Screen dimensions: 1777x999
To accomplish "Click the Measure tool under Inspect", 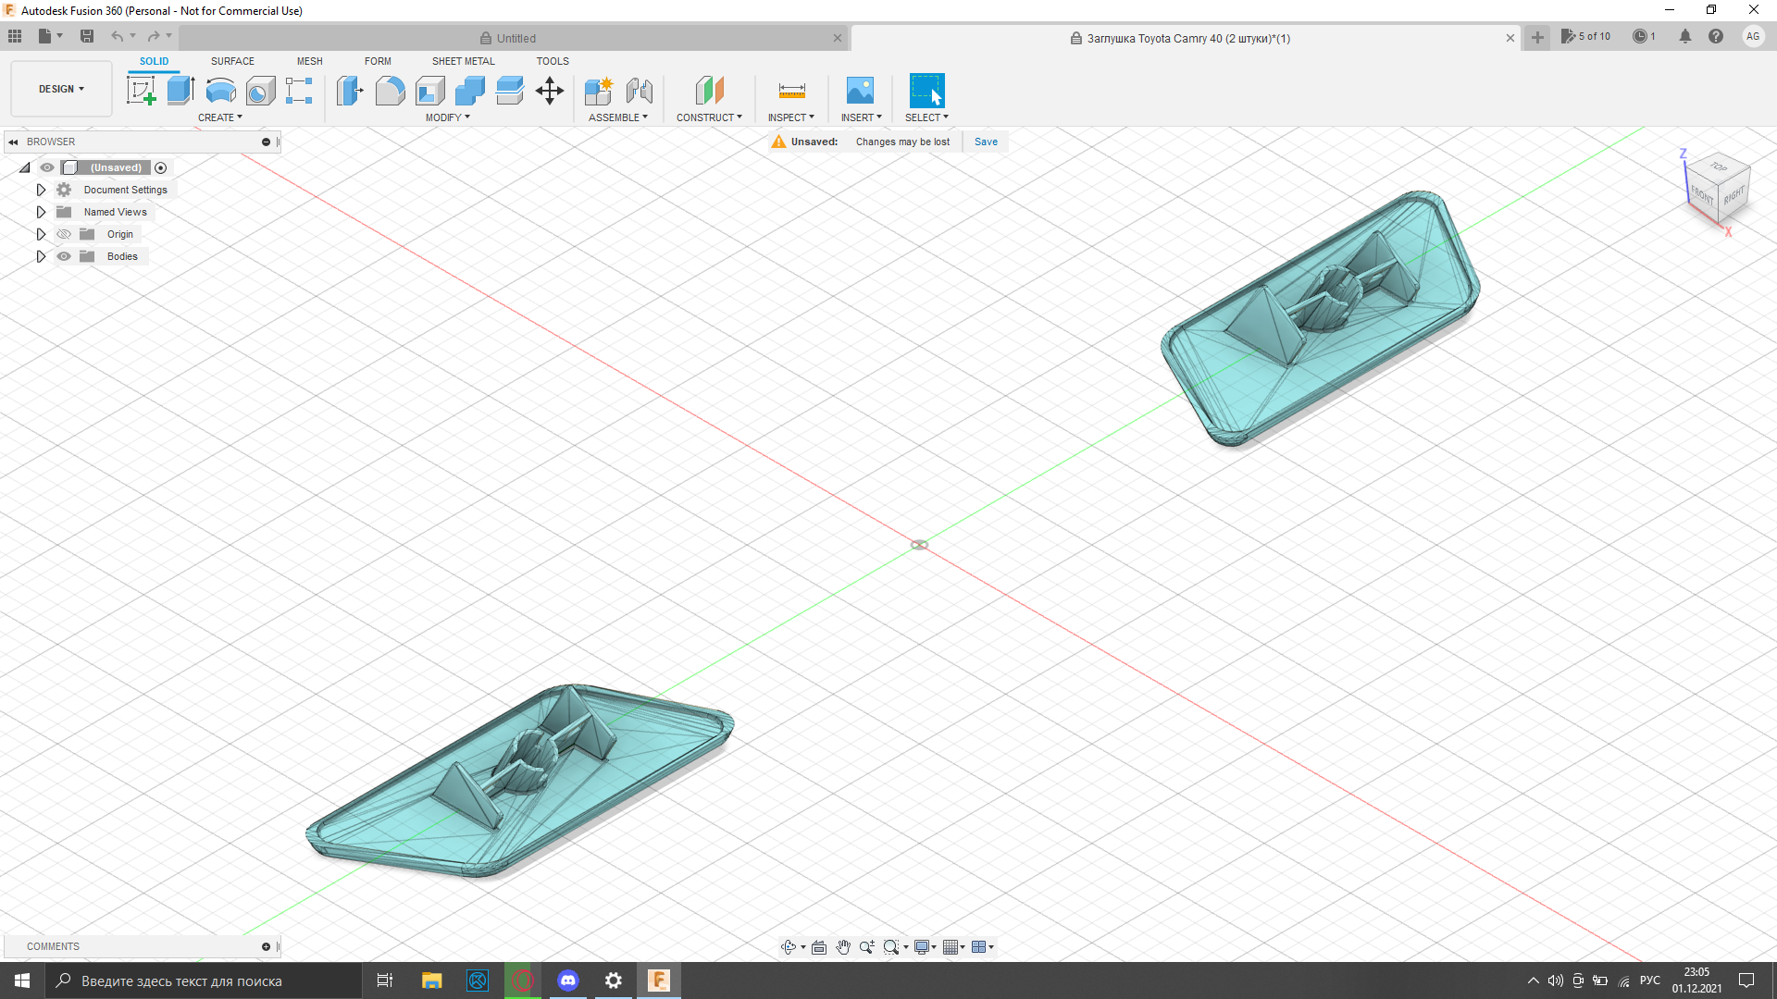I will (791, 91).
